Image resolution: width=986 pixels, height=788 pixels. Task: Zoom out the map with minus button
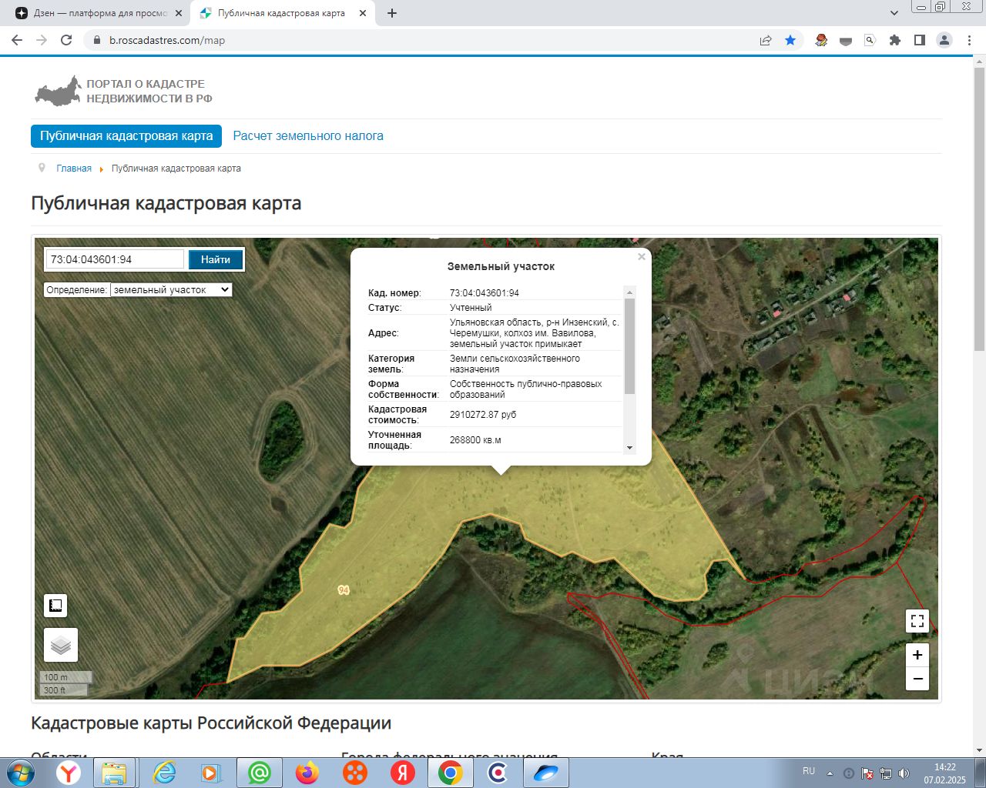[x=917, y=679]
